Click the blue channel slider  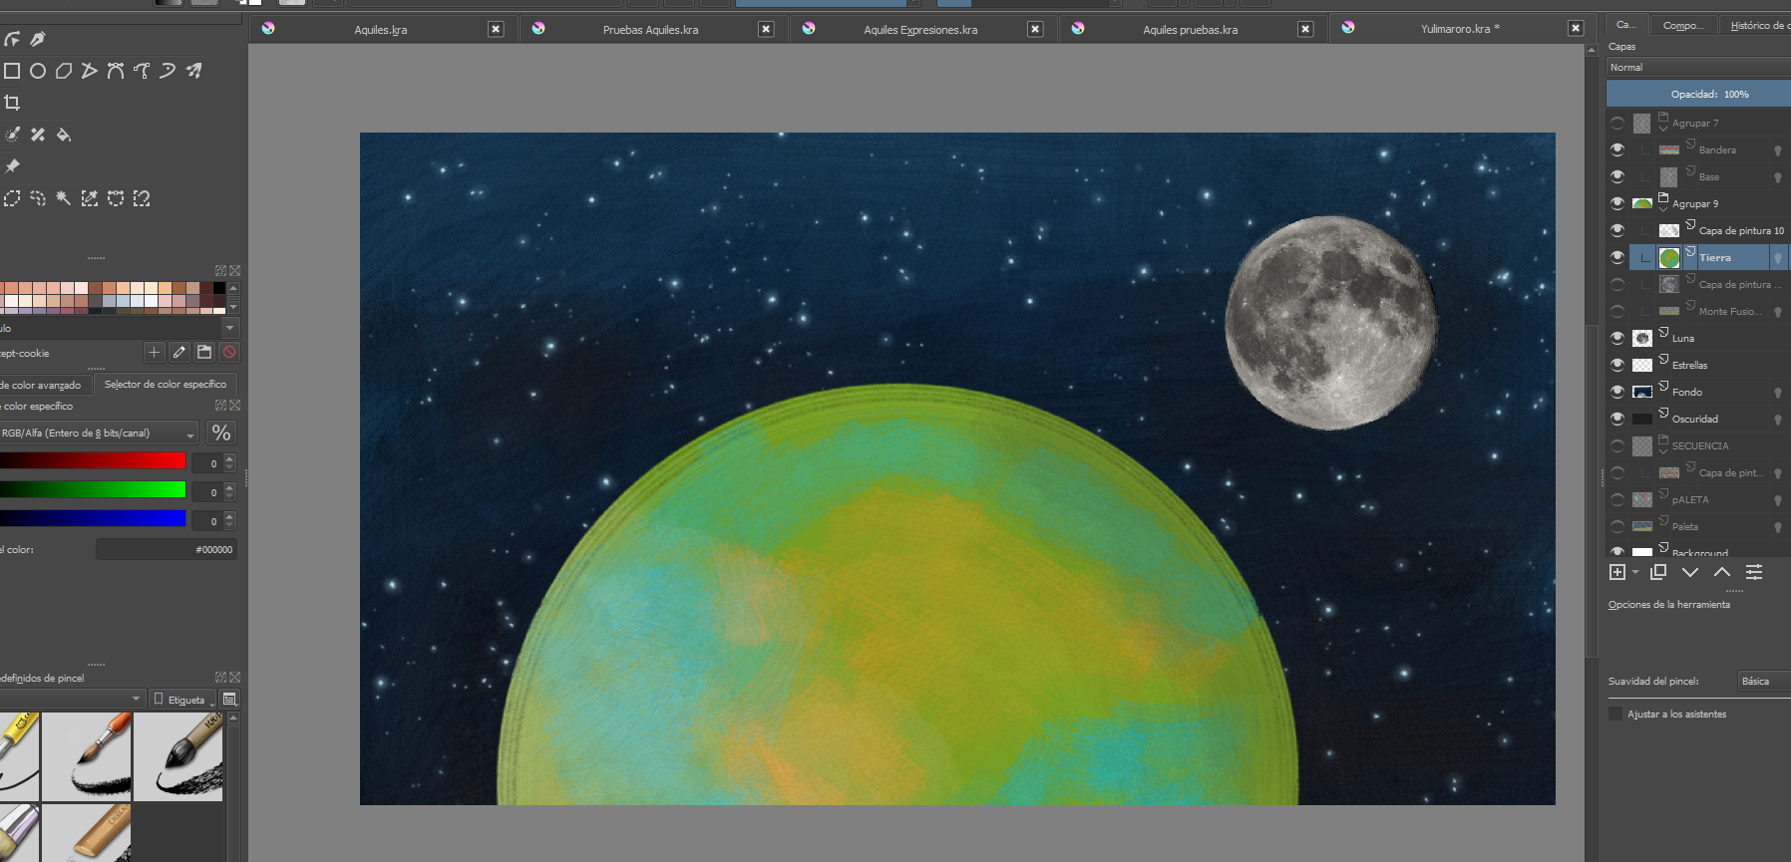pos(93,518)
